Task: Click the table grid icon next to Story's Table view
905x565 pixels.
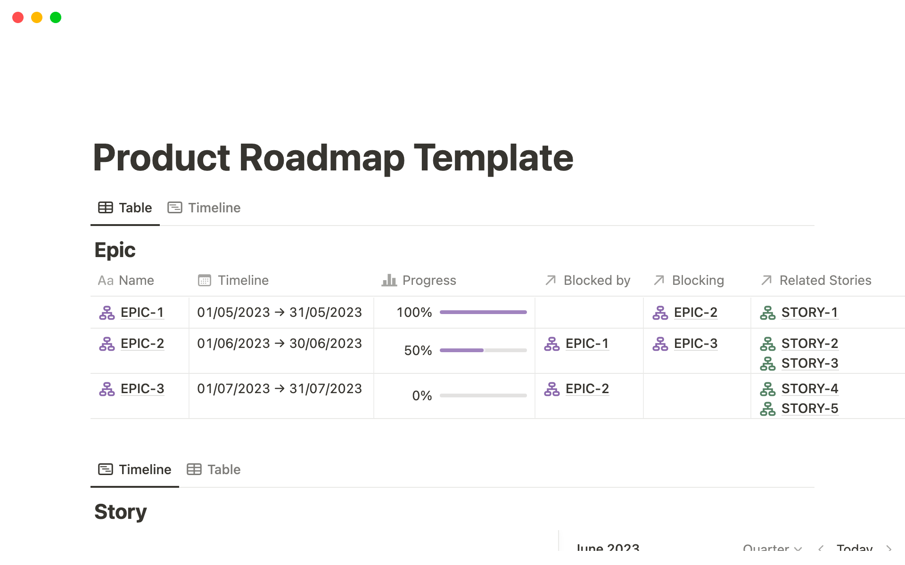Action: click(x=194, y=469)
